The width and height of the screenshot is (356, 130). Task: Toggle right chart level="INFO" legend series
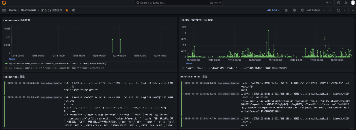click(x=237, y=68)
